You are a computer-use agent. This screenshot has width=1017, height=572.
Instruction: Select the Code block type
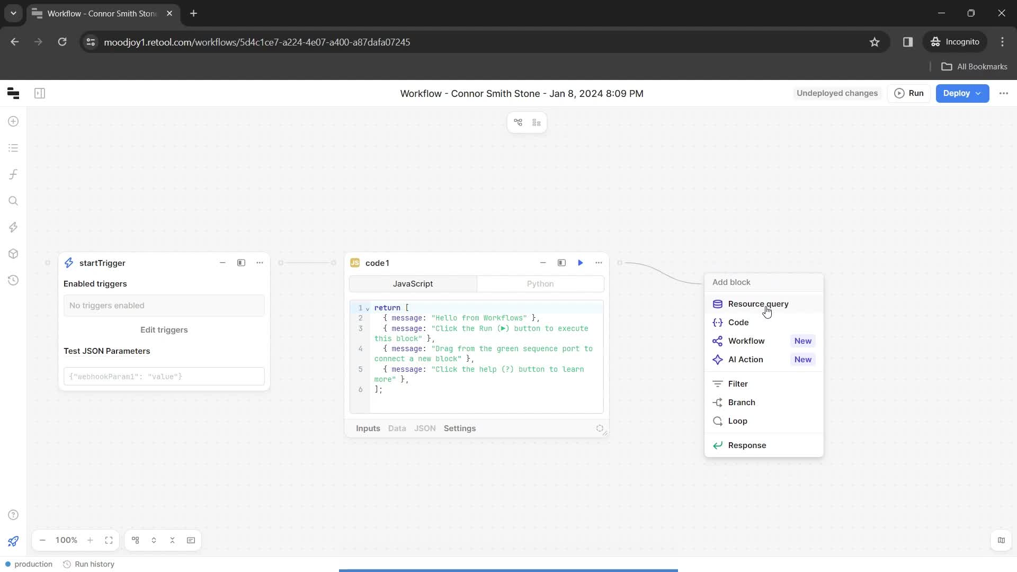[x=738, y=322]
